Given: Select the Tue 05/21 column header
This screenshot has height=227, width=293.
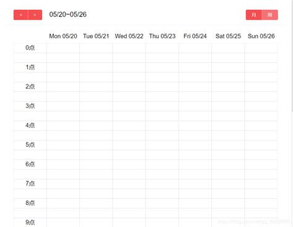Looking at the screenshot, I should [x=96, y=36].
